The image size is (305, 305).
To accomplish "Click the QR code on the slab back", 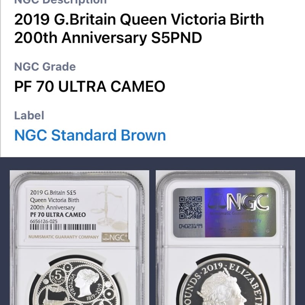I will click(190, 207).
